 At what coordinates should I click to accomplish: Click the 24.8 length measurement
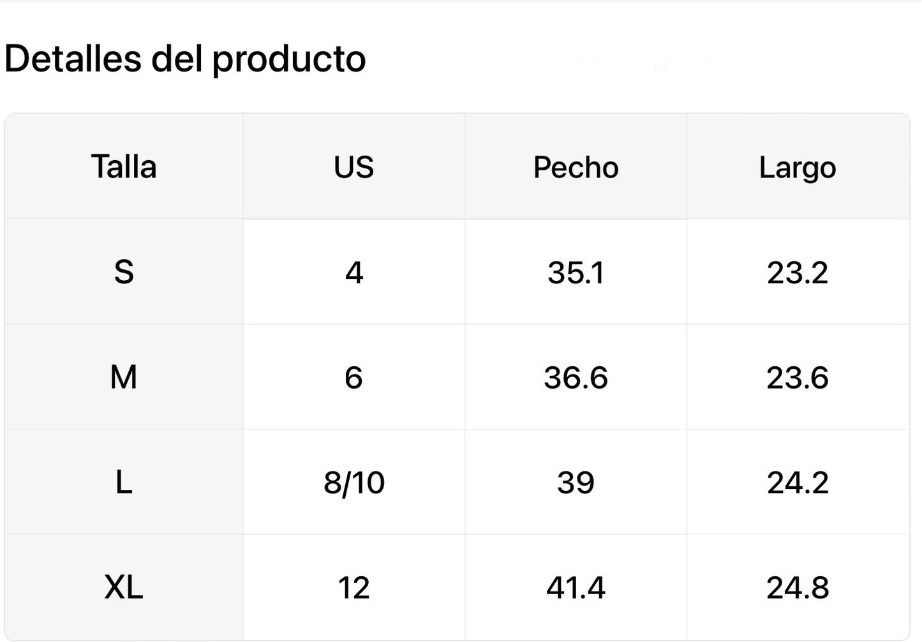tap(798, 587)
